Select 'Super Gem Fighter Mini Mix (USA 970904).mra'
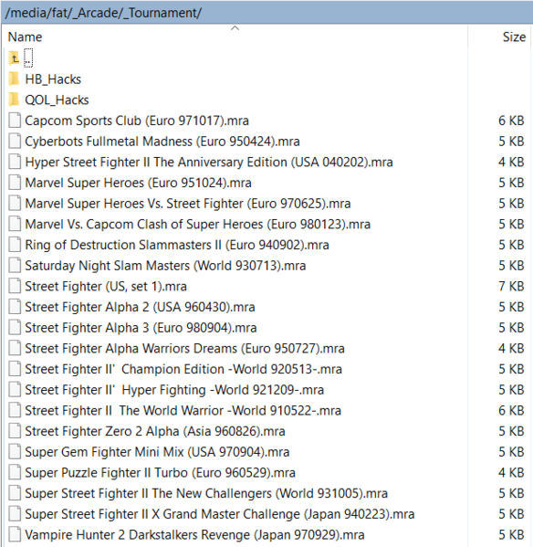This screenshot has width=533, height=547. (157, 452)
